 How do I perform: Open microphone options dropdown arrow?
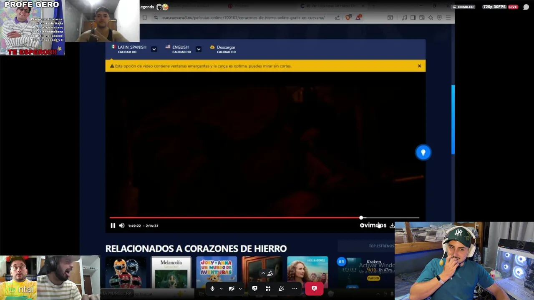tap(221, 288)
